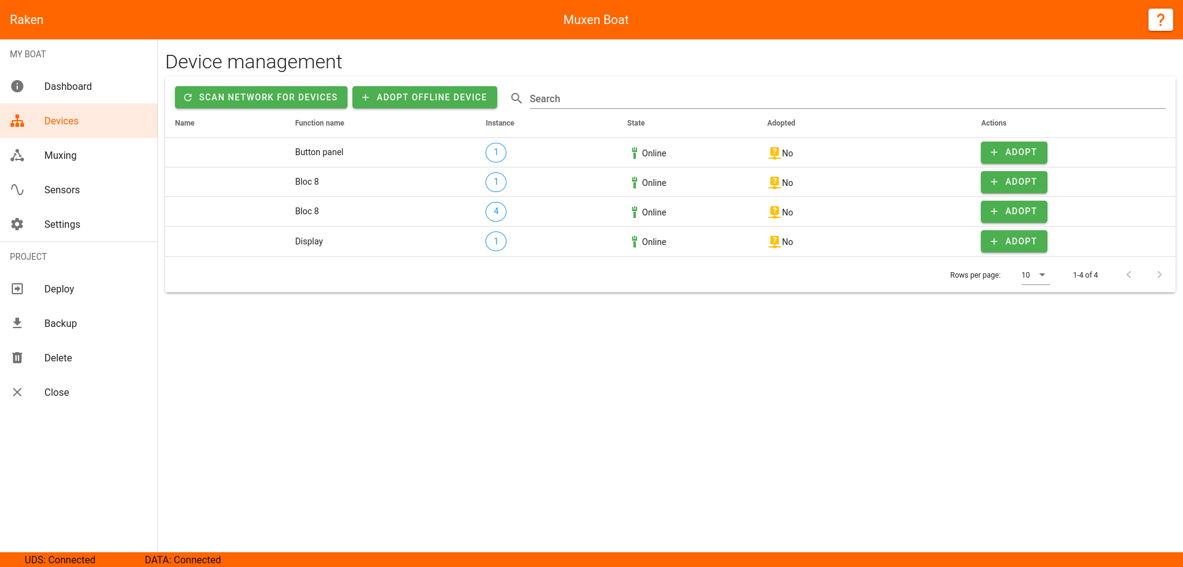Open the rows per page dropdown

pos(1035,275)
